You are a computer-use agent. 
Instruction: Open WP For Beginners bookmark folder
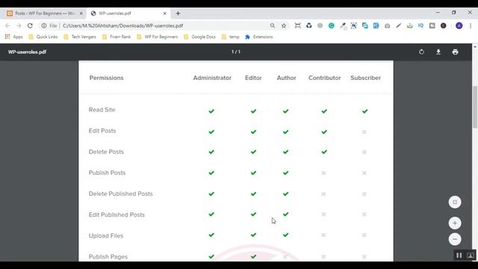click(x=158, y=37)
